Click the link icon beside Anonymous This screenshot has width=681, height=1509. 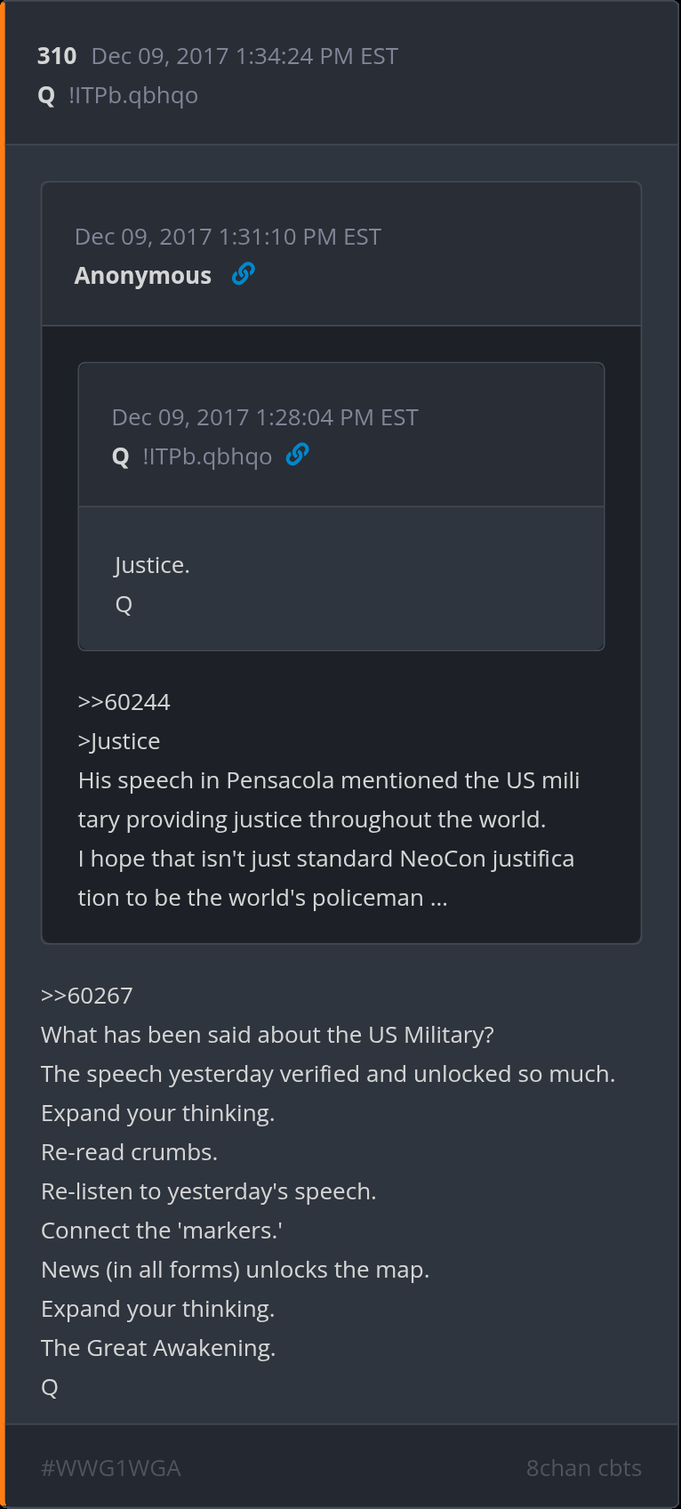(x=243, y=274)
